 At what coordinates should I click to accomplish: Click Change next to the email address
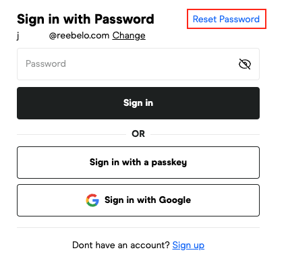click(129, 36)
